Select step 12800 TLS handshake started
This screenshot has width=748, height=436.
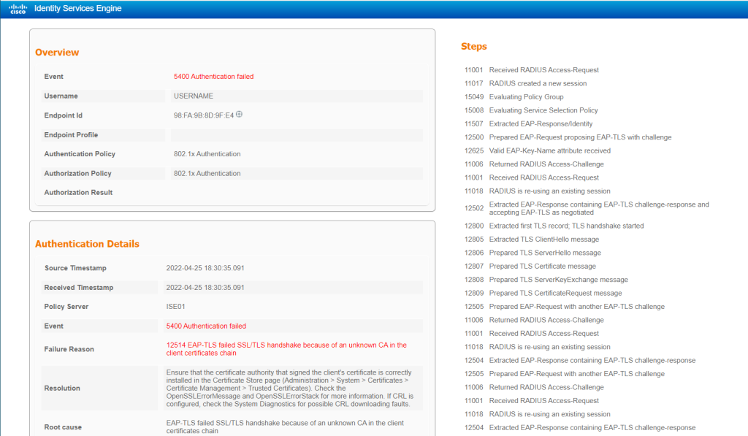(x=554, y=226)
